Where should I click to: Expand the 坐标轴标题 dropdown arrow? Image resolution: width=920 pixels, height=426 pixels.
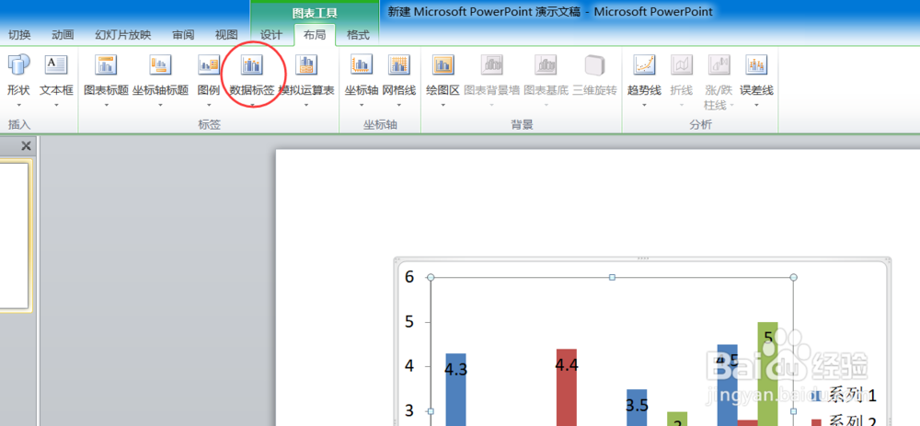point(160,106)
